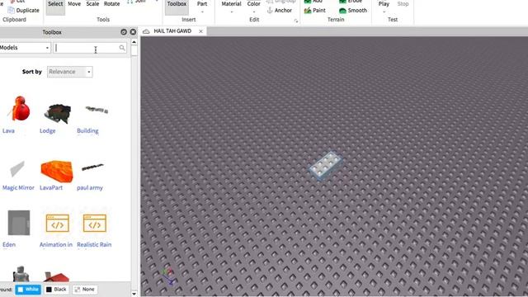Close the Toolbox panel
The height and width of the screenshot is (297, 528).
coord(133,32)
